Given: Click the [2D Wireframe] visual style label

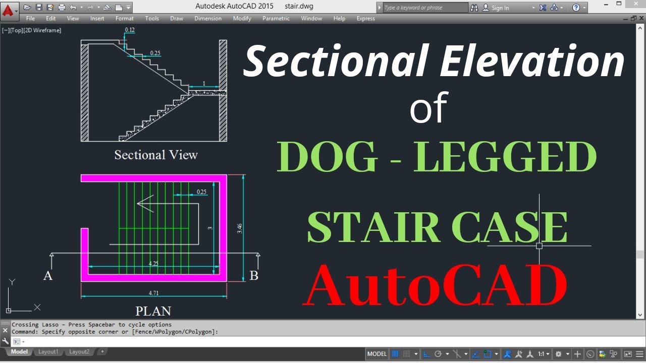Looking at the screenshot, I should [x=42, y=30].
